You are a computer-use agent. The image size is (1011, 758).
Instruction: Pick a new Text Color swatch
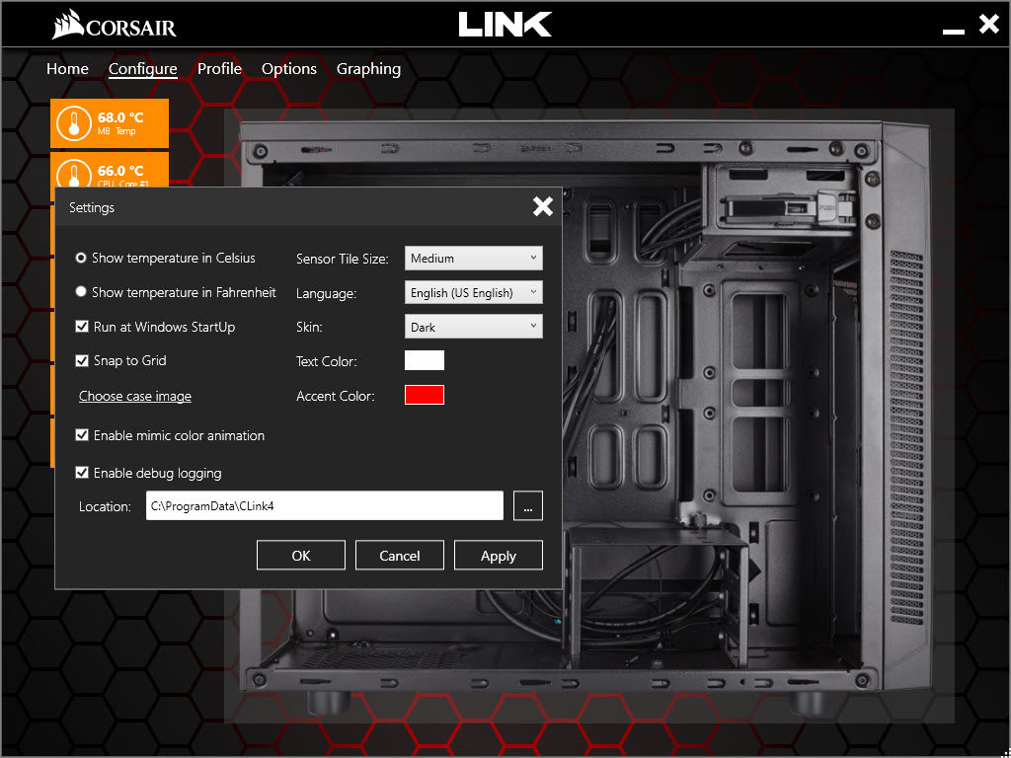click(425, 360)
